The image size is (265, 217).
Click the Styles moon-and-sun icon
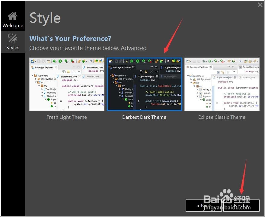point(13,38)
